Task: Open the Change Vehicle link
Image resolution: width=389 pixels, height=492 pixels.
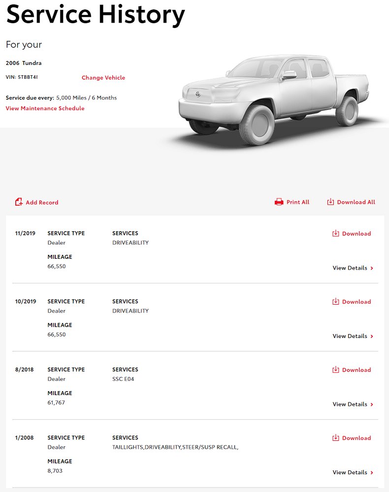Action: [x=103, y=78]
